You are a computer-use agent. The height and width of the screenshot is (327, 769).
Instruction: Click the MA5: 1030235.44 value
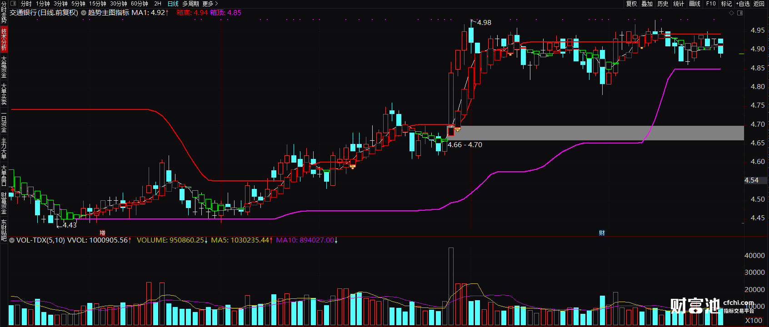coord(242,240)
